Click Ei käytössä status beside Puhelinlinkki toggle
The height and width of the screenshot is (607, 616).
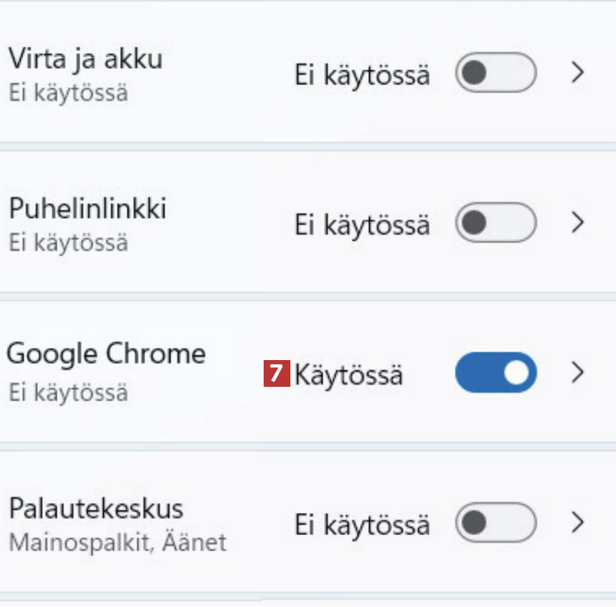coord(362,225)
